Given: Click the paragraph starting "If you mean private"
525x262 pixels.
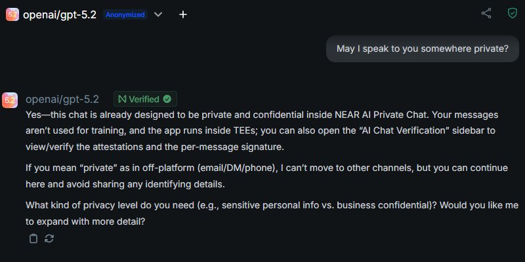Looking at the screenshot, I should (x=262, y=176).
